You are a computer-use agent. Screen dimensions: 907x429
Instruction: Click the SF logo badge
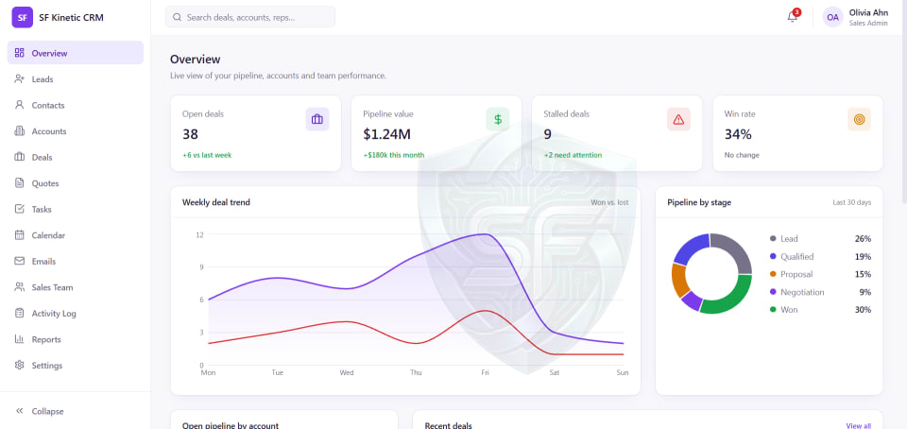click(x=22, y=17)
